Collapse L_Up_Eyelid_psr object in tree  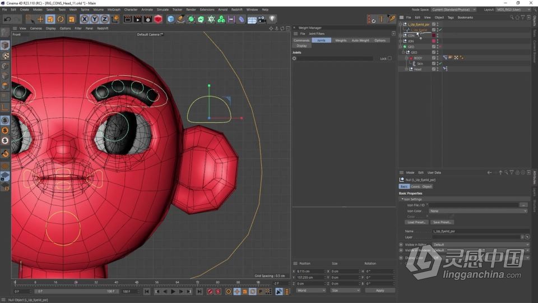(x=400, y=24)
